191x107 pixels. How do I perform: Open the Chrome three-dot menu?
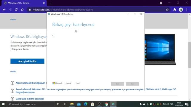pos(187,10)
